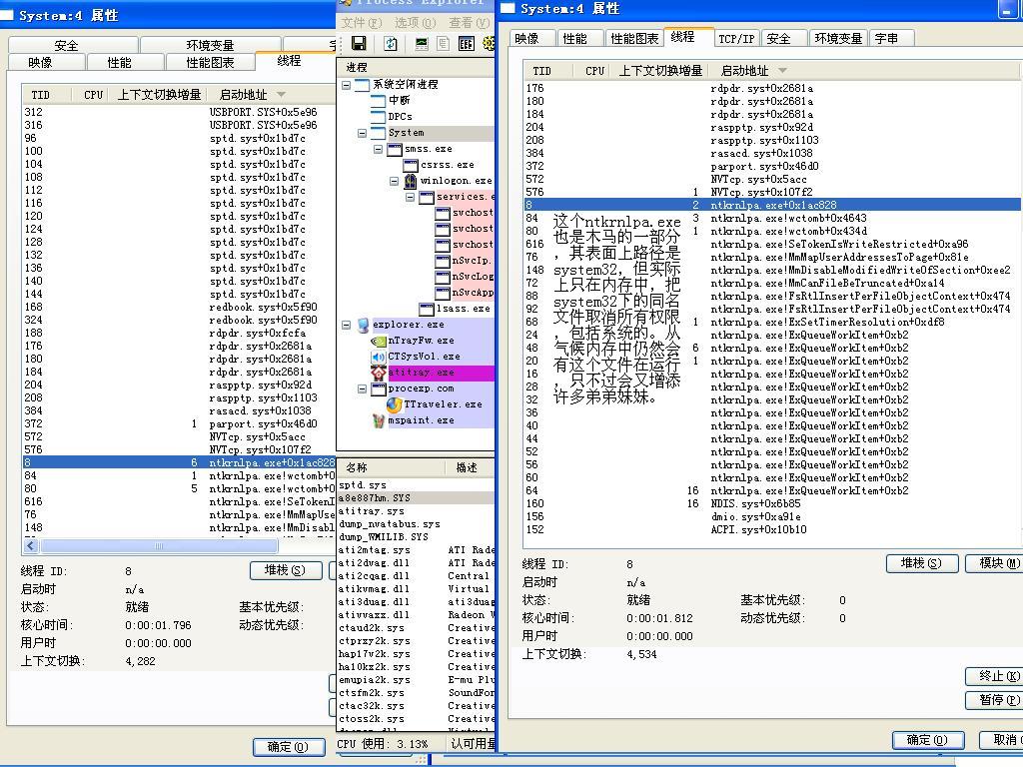The height and width of the screenshot is (767, 1023).
Task: Click the 中断 process icon
Action: click(379, 101)
